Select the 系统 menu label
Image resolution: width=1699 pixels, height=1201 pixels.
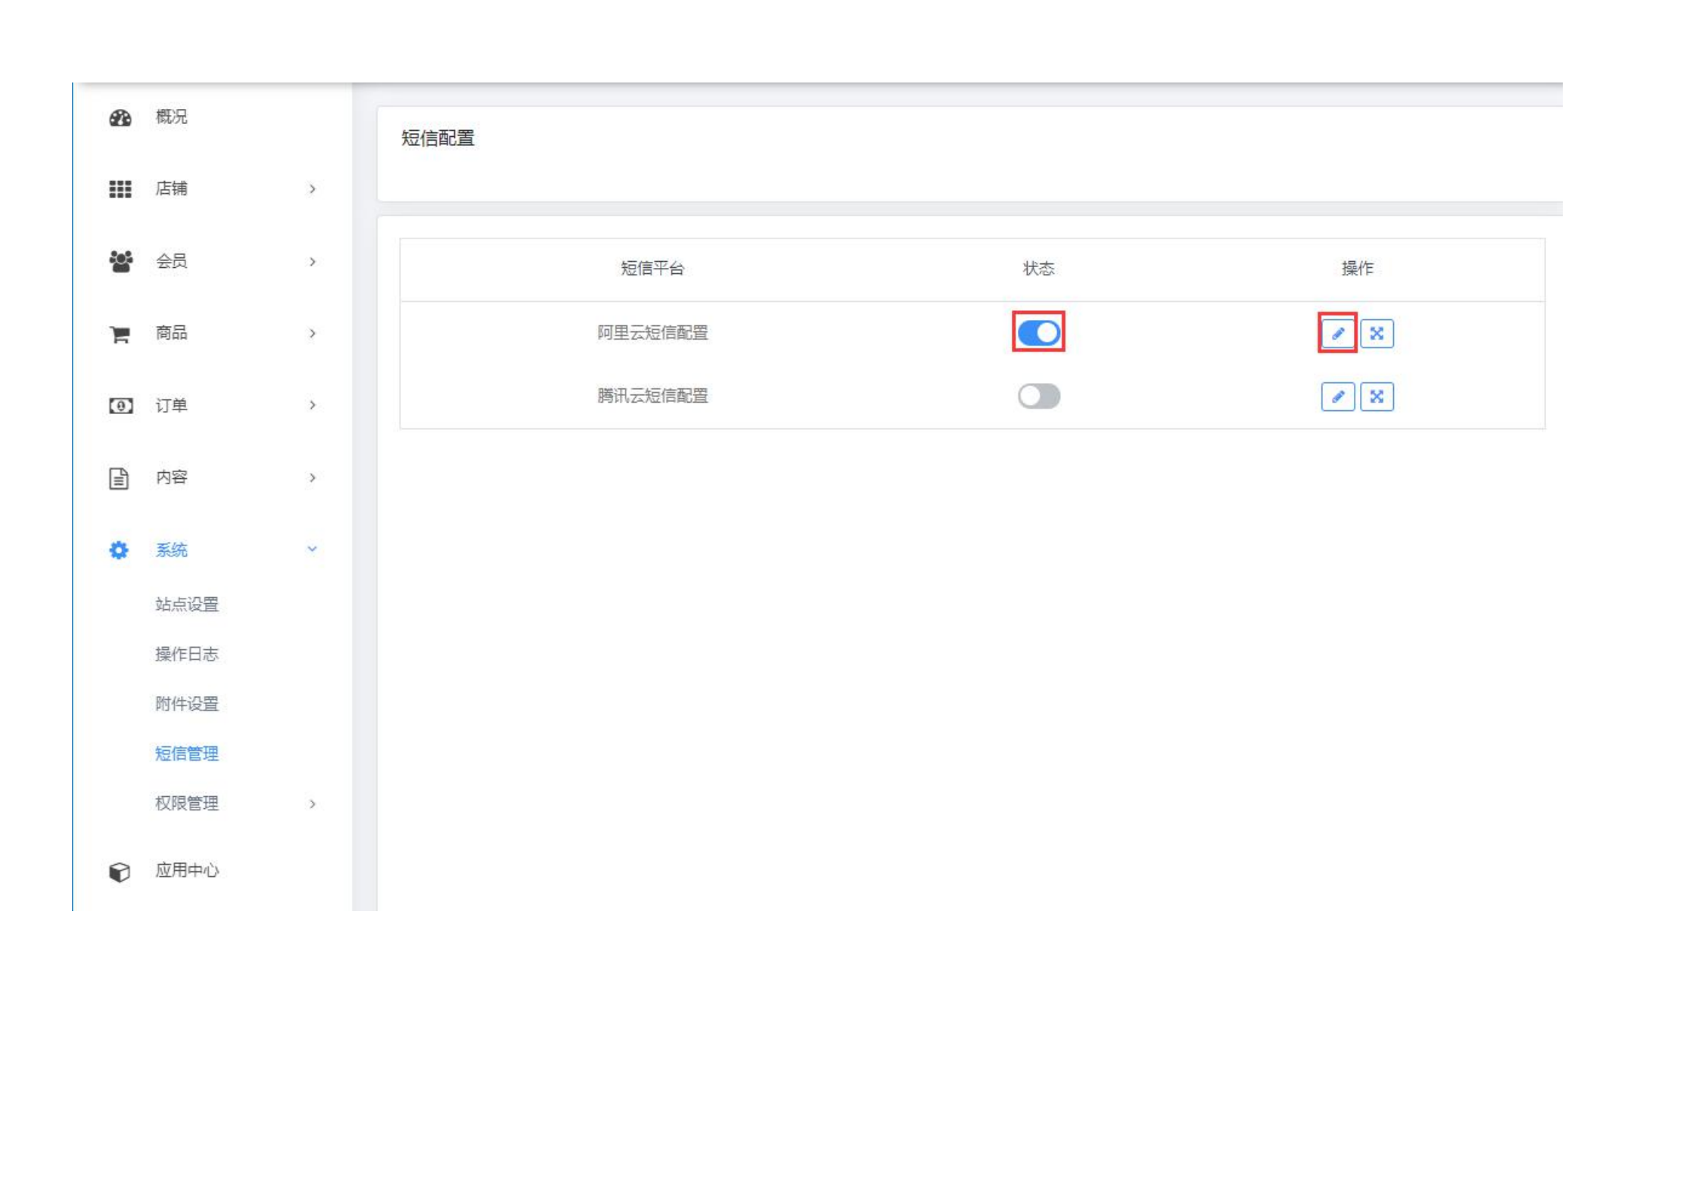point(171,550)
